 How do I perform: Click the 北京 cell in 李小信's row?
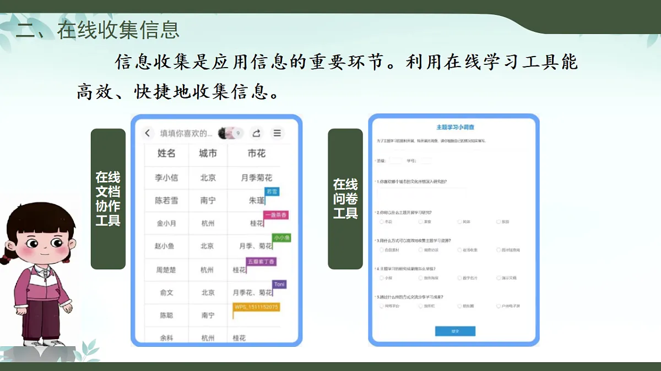point(208,178)
